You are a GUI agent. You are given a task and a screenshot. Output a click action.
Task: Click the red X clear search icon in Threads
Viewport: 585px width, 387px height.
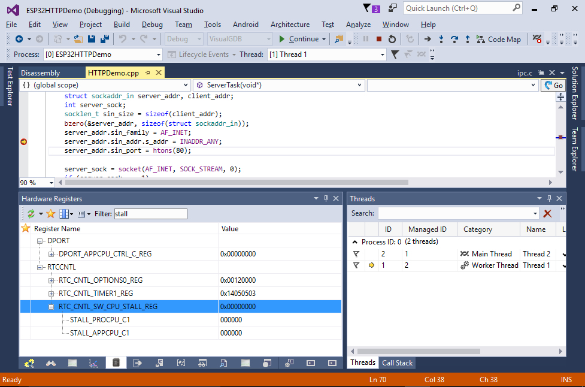pos(547,213)
